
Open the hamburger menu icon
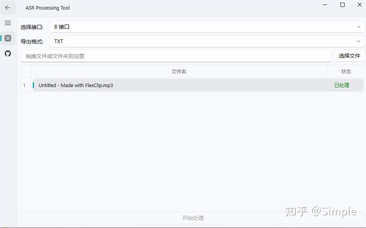pyautogui.click(x=7, y=23)
